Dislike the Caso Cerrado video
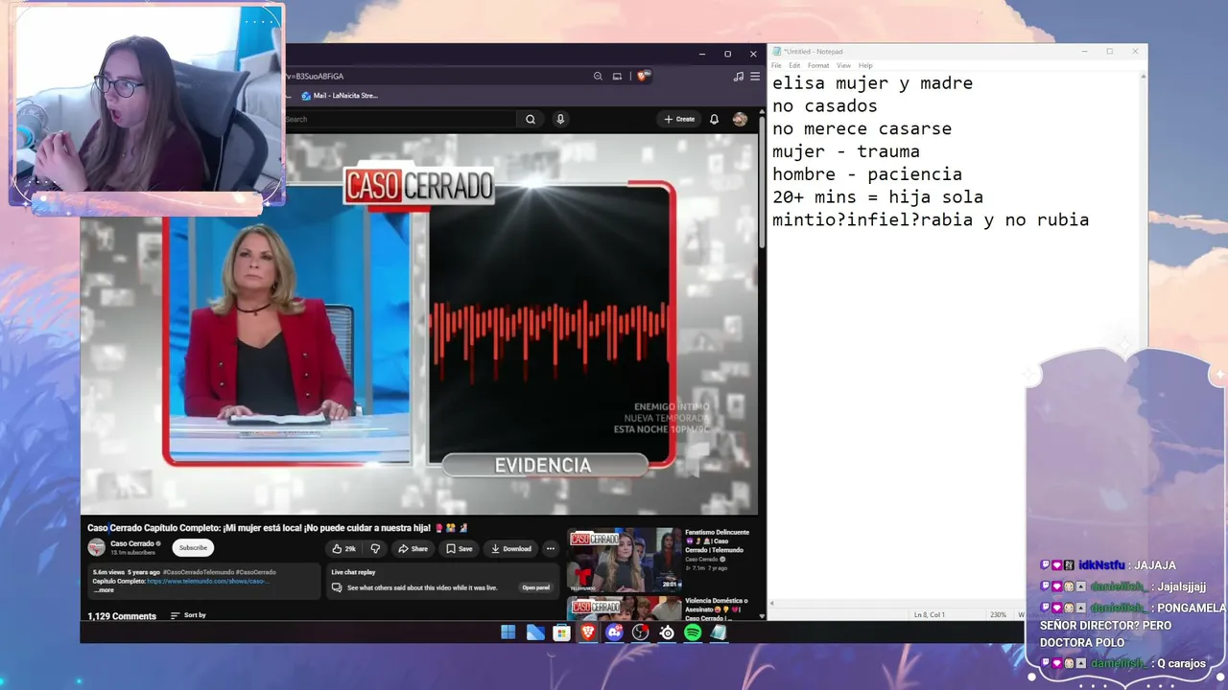The height and width of the screenshot is (690, 1228). [x=375, y=548]
